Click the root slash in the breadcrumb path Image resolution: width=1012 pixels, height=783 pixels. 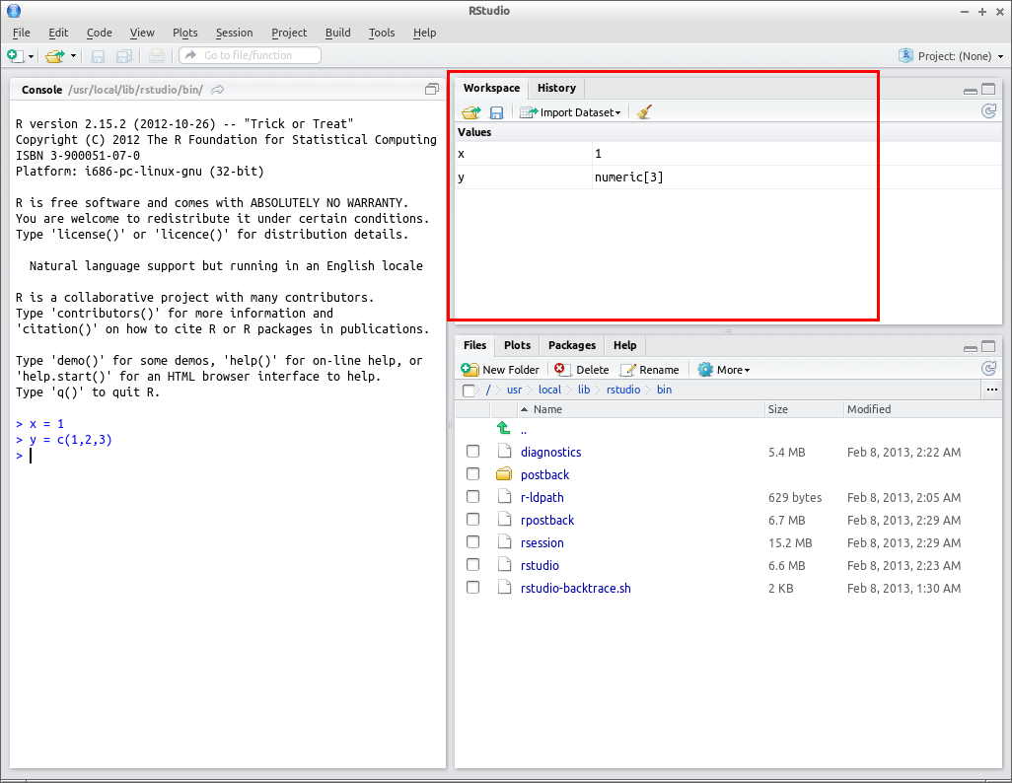click(488, 390)
